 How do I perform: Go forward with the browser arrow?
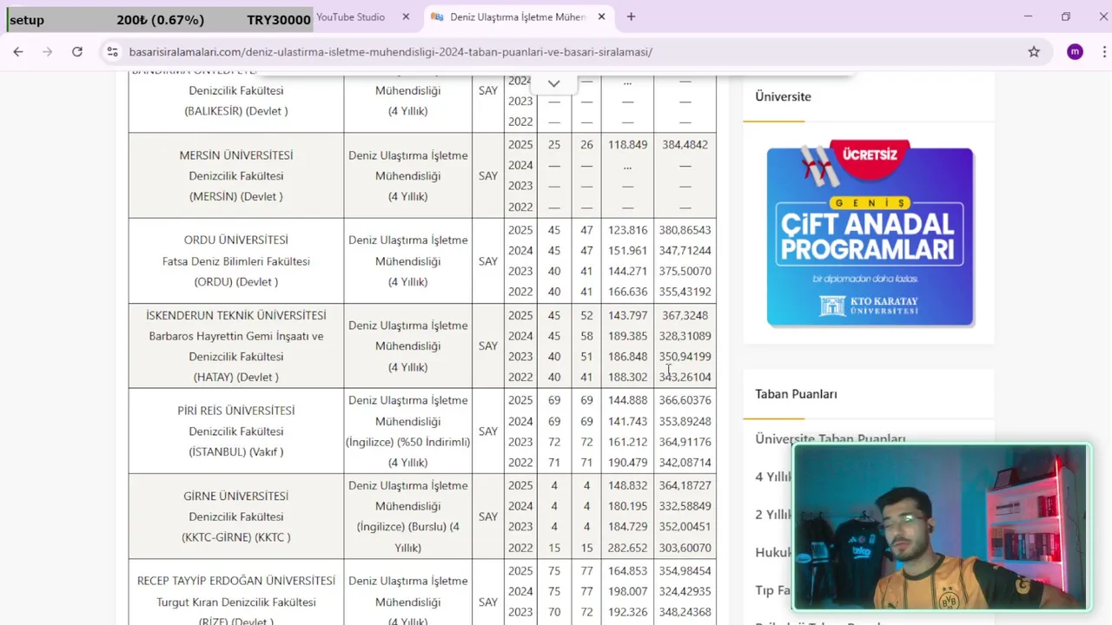pos(48,52)
